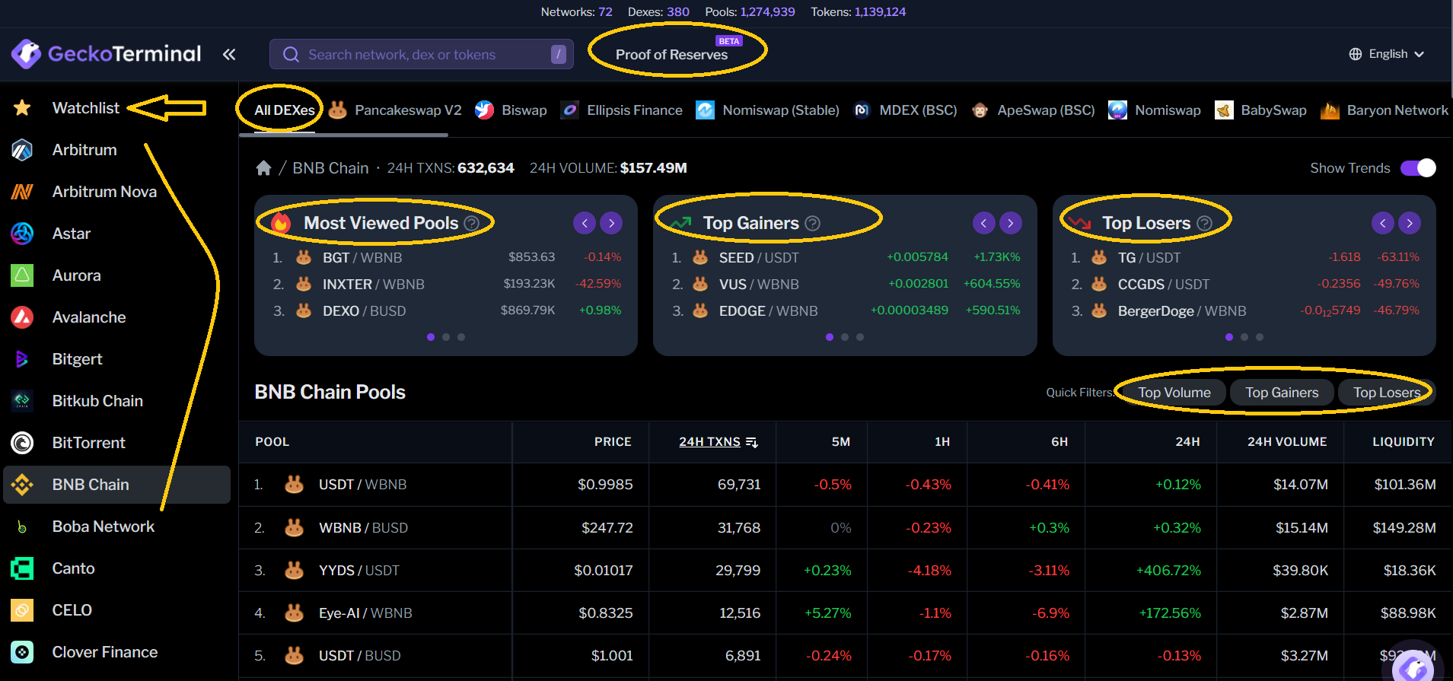Image resolution: width=1453 pixels, height=681 pixels.
Task: Click Most Viewed Pools help icon
Action: (x=472, y=223)
